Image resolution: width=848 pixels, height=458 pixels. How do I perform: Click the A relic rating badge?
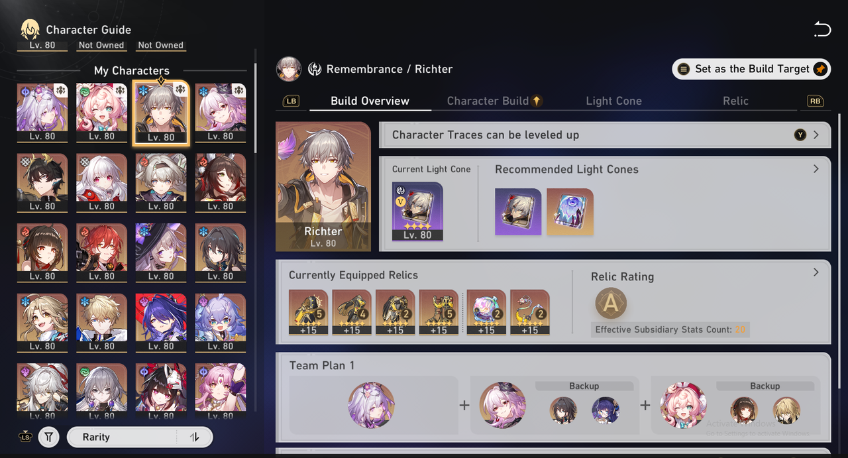611,304
